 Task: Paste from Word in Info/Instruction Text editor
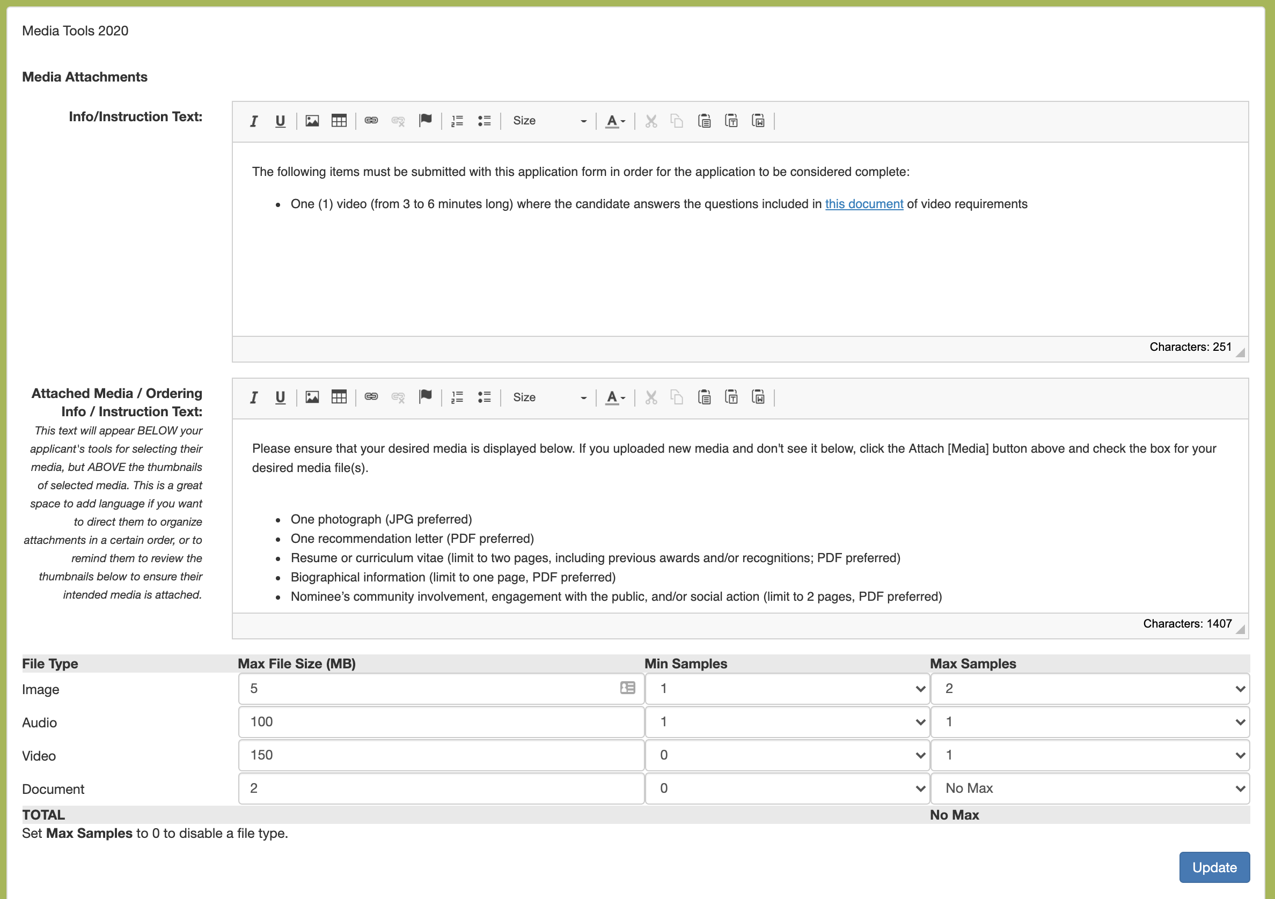[758, 121]
